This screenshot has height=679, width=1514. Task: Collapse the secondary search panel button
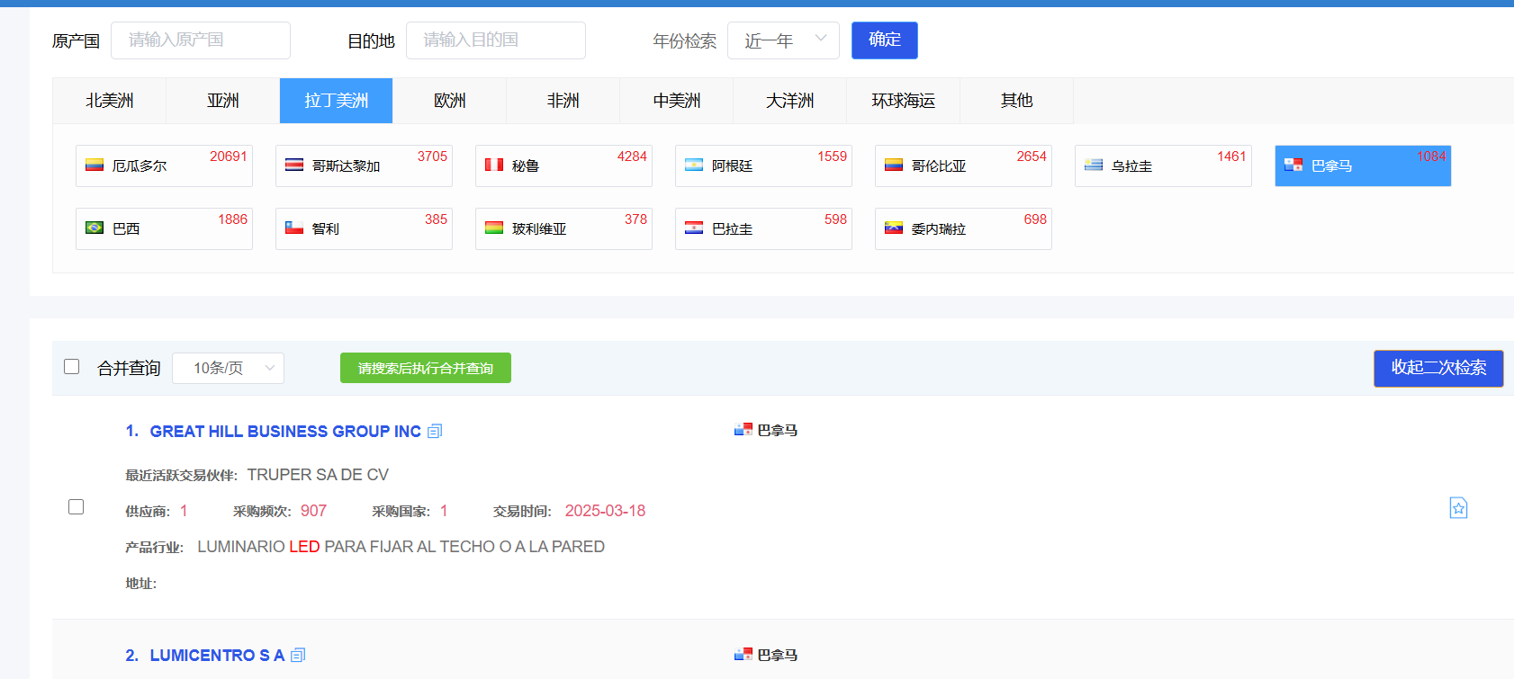click(1437, 368)
